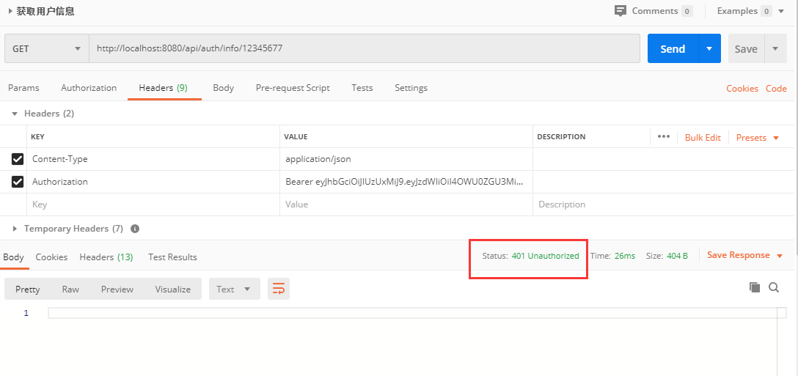Select the Visualize view tab
Image resolution: width=798 pixels, height=376 pixels.
(173, 289)
